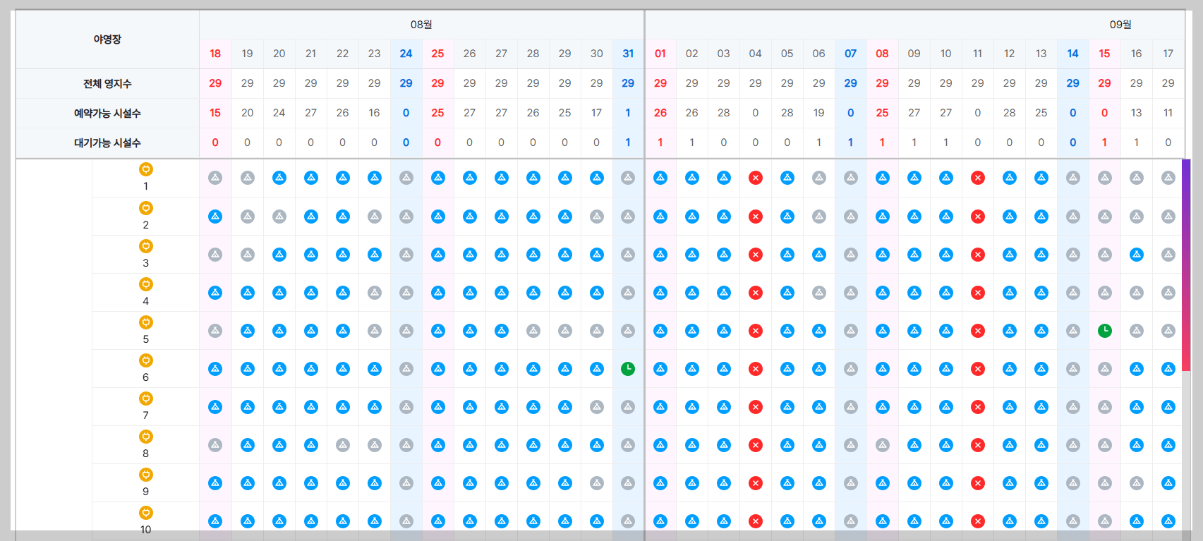Select blue tent icon for site 5 on Aug 26
This screenshot has height=541, width=1203.
(x=470, y=331)
